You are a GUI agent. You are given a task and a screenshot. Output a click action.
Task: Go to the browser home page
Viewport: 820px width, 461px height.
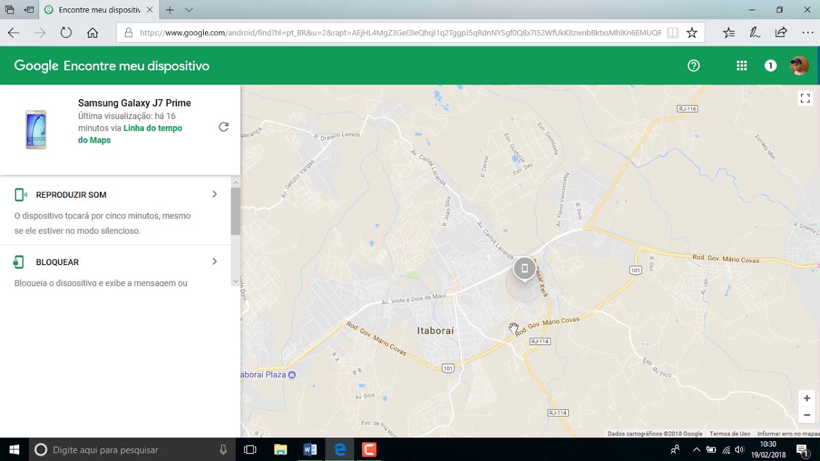click(x=92, y=33)
